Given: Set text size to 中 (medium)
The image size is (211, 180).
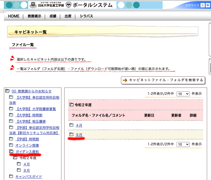Looking at the screenshot, I should tap(208, 5).
